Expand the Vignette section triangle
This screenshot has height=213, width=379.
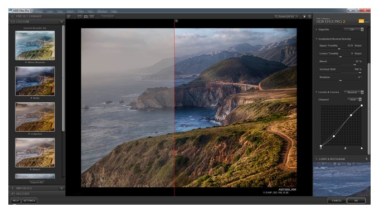(x=316, y=29)
